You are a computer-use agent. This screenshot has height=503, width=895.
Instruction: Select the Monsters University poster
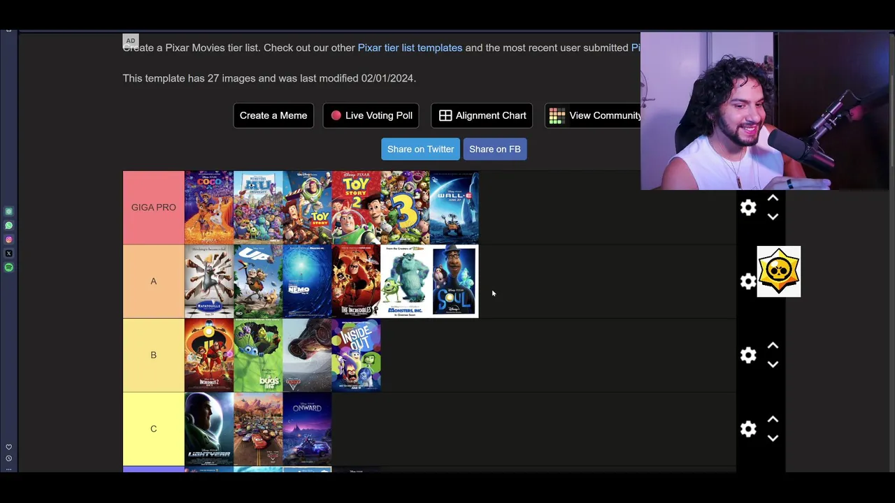pos(258,207)
